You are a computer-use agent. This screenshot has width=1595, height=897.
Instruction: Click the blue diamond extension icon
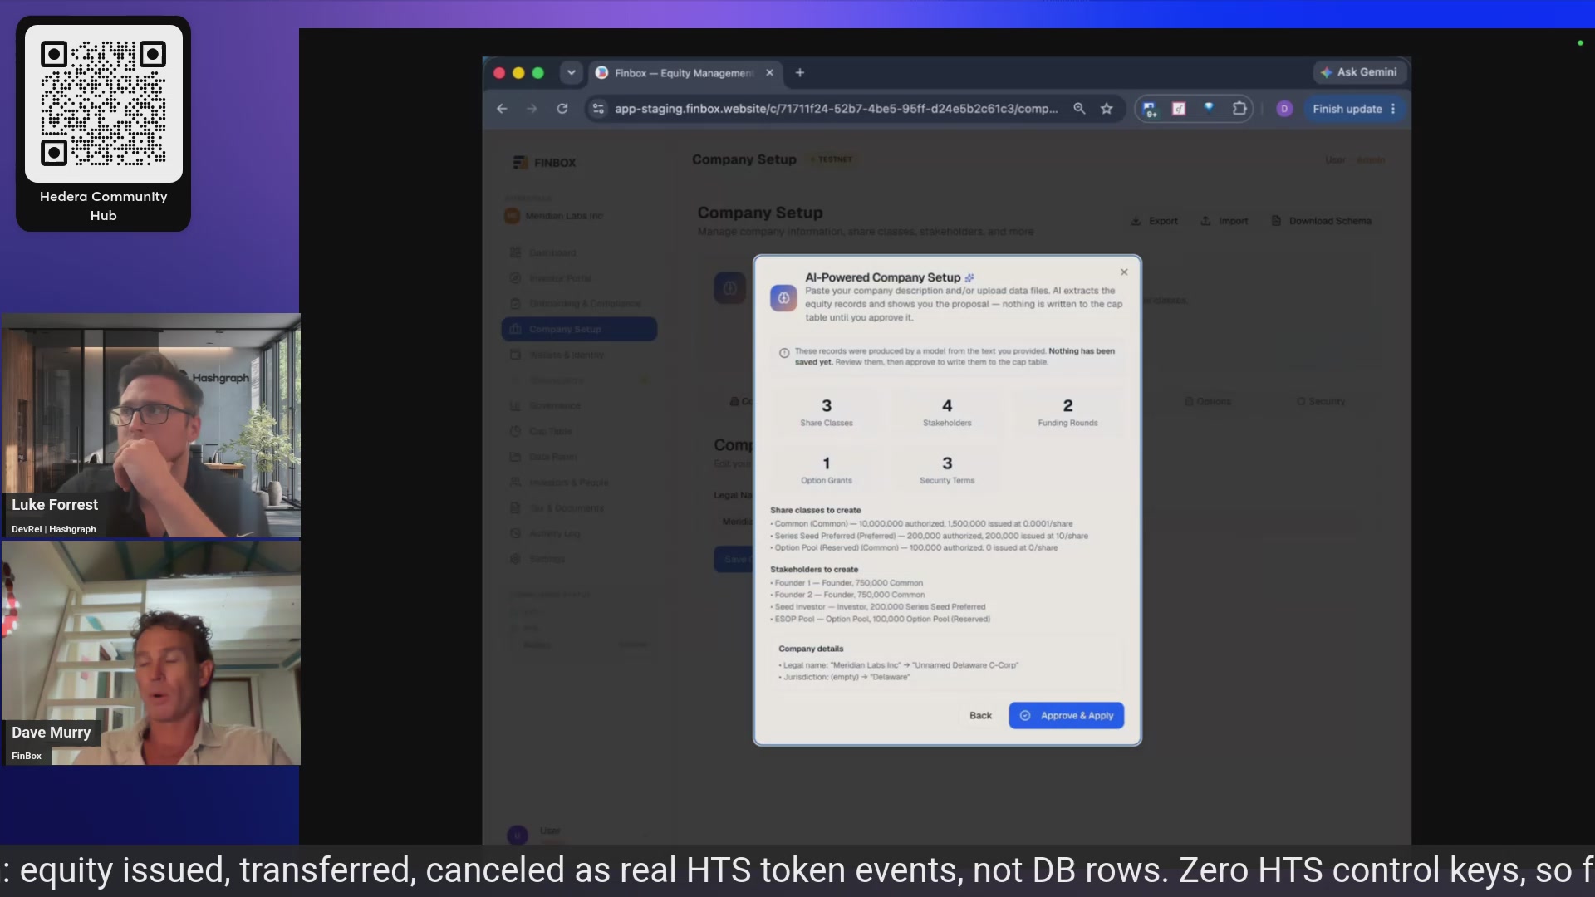(x=1209, y=107)
